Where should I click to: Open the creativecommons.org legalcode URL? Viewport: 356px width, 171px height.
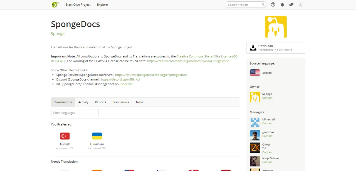188,61
